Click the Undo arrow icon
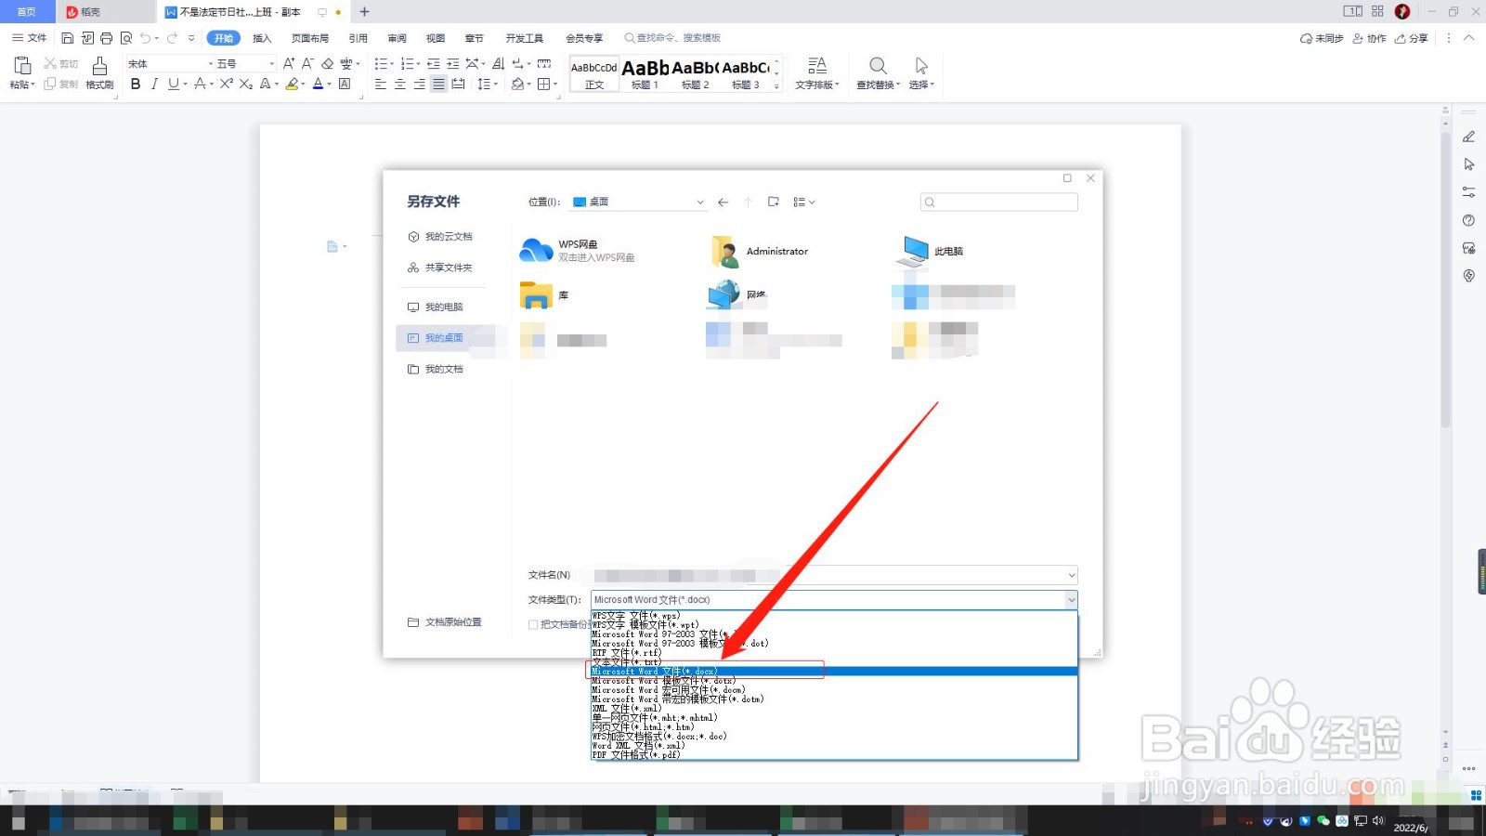Image resolution: width=1486 pixels, height=836 pixels. point(145,38)
